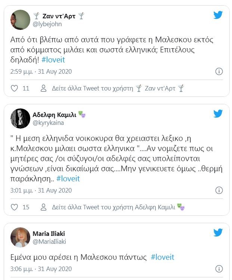Open the @MariaIliaki handle

(x=50, y=241)
